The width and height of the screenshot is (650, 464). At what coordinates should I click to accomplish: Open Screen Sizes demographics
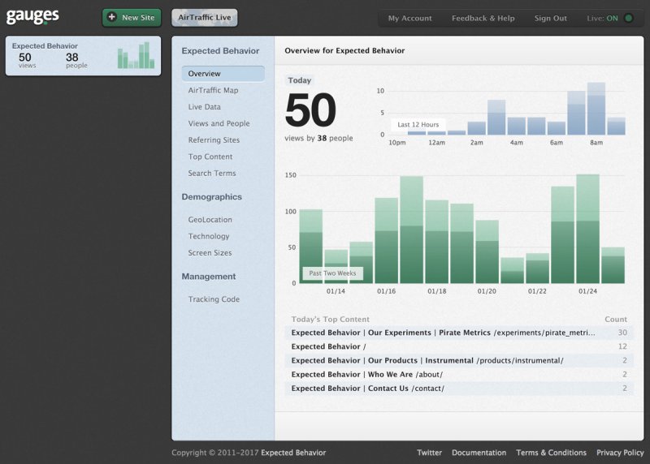click(x=210, y=253)
